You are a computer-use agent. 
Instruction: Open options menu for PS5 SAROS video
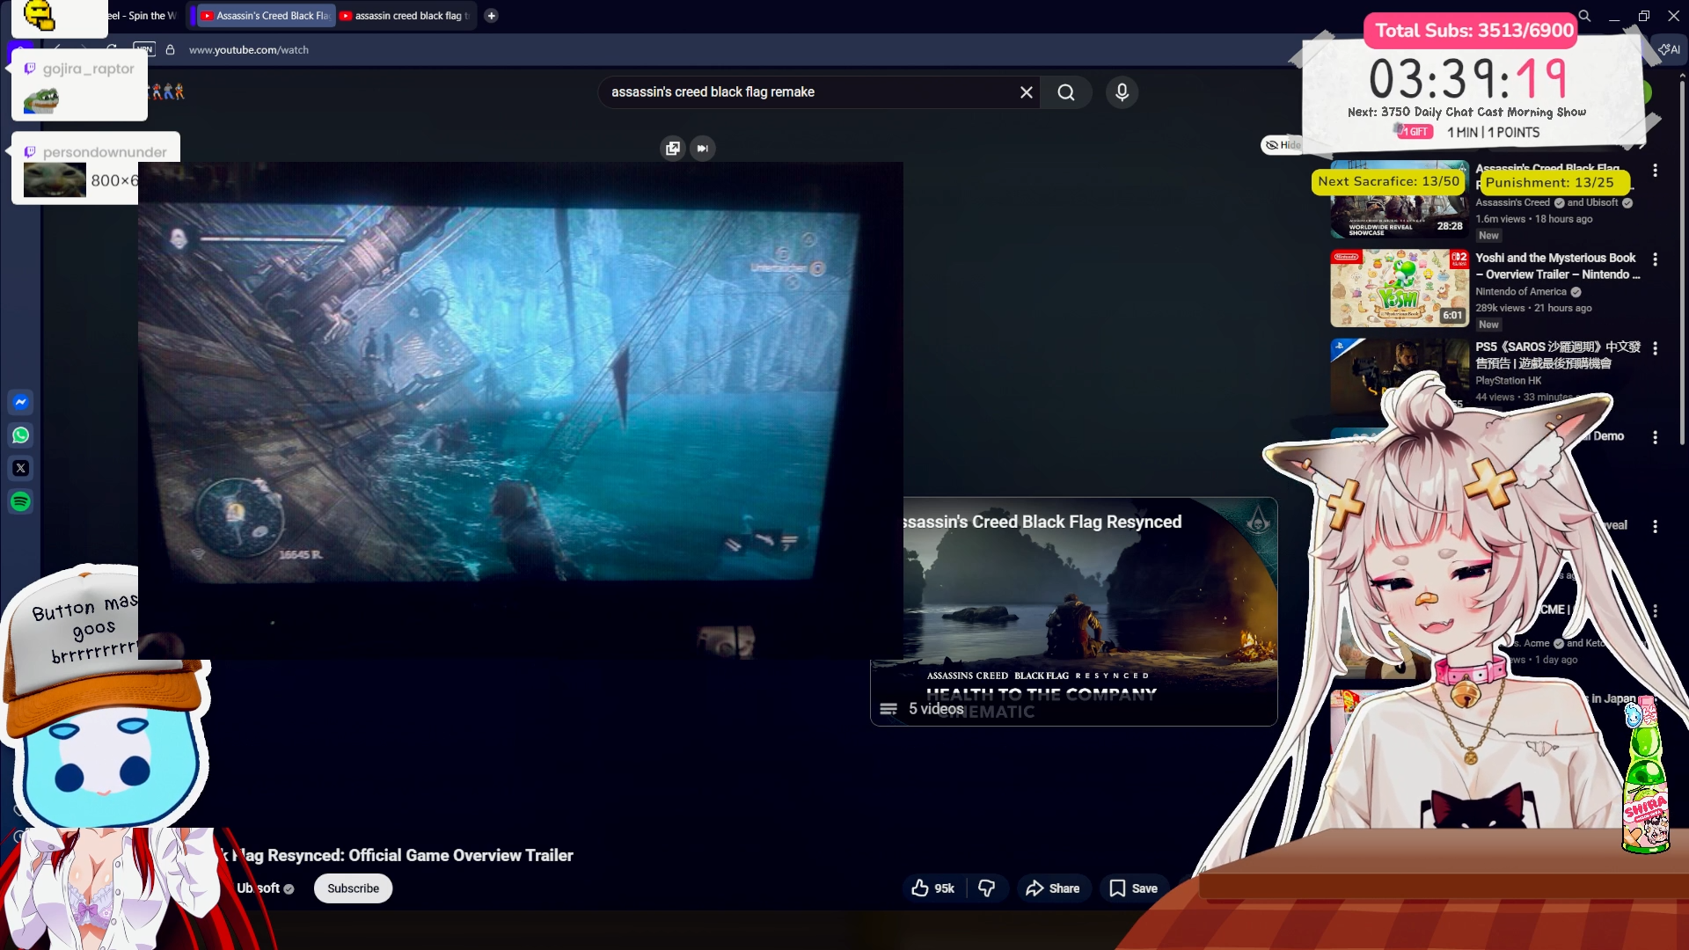point(1655,348)
